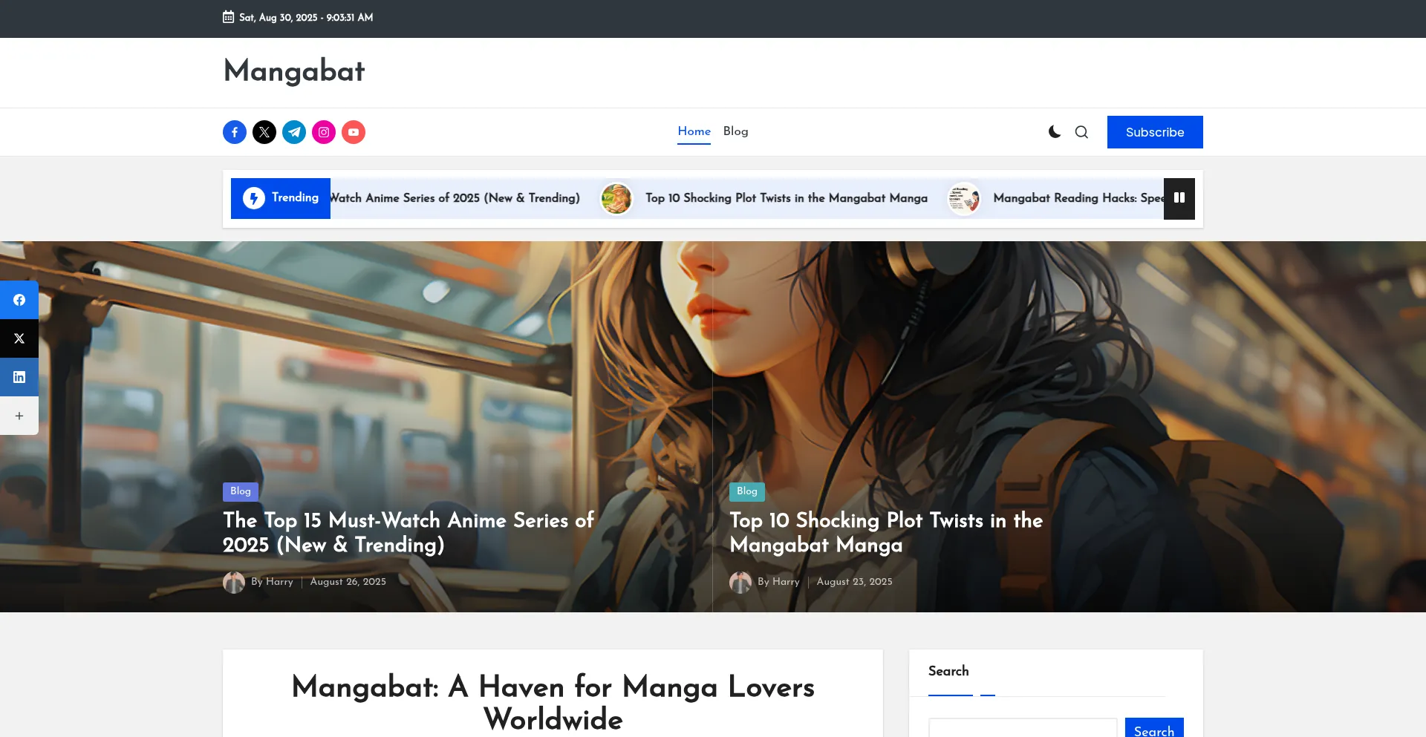The width and height of the screenshot is (1426, 737).
Task: Click the Plot Twists ticker thumbnail
Action: (x=616, y=198)
